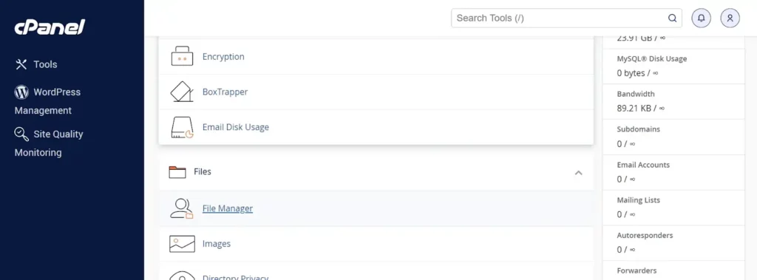Click the Mailing Lists label
The height and width of the screenshot is (280, 757).
coord(638,200)
